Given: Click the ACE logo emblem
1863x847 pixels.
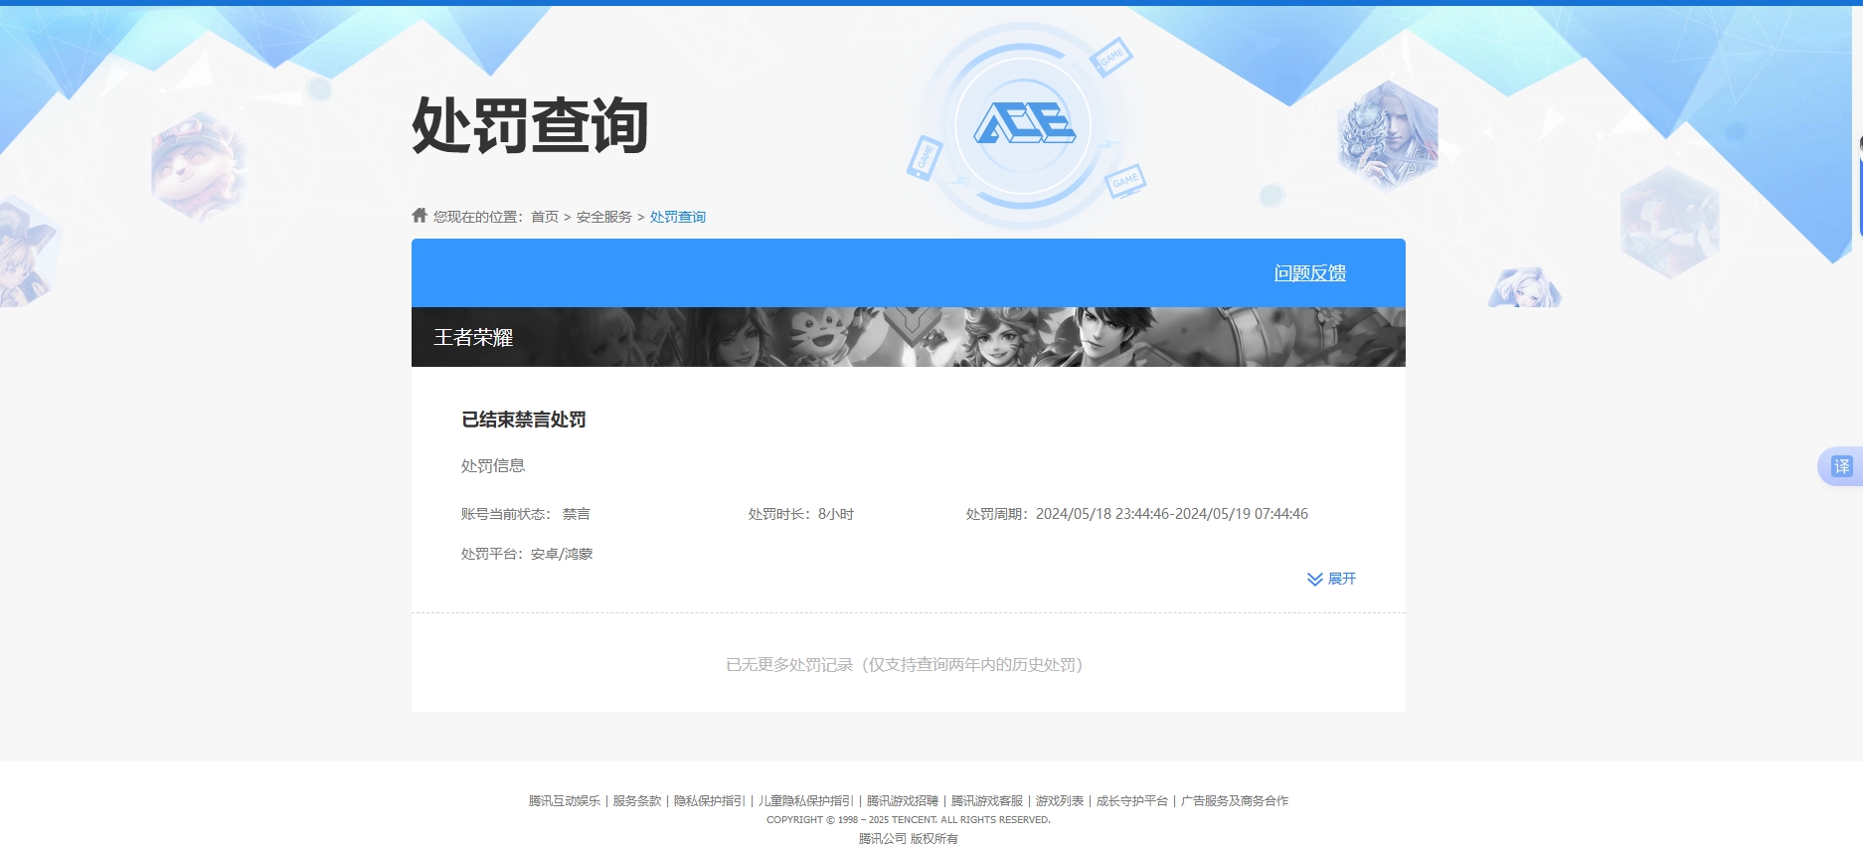Looking at the screenshot, I should pyautogui.click(x=1024, y=125).
